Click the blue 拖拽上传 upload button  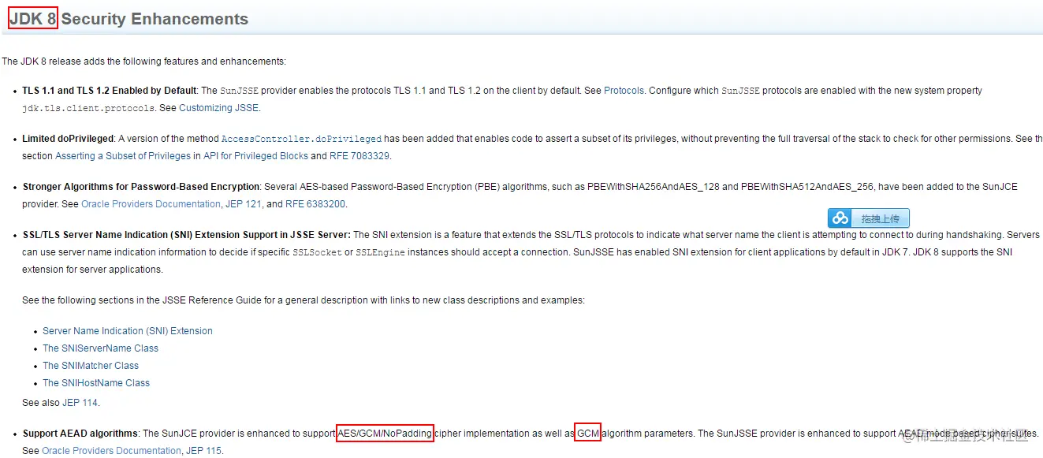[869, 218]
